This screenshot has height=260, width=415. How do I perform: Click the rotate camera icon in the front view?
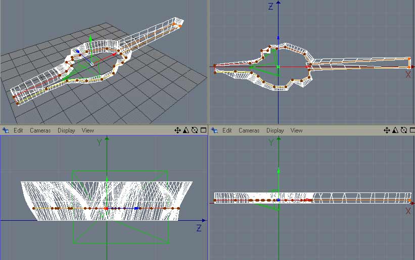403,130
